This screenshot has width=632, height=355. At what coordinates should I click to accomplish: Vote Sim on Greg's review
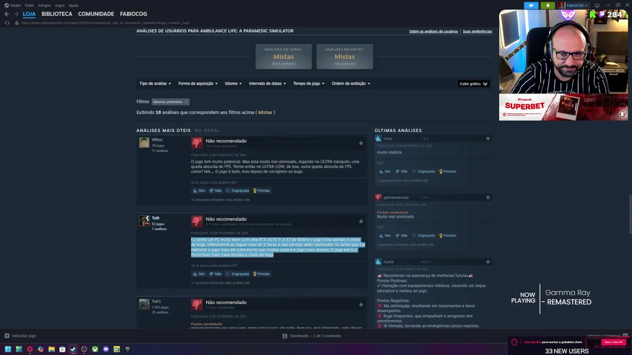pyautogui.click(x=385, y=171)
